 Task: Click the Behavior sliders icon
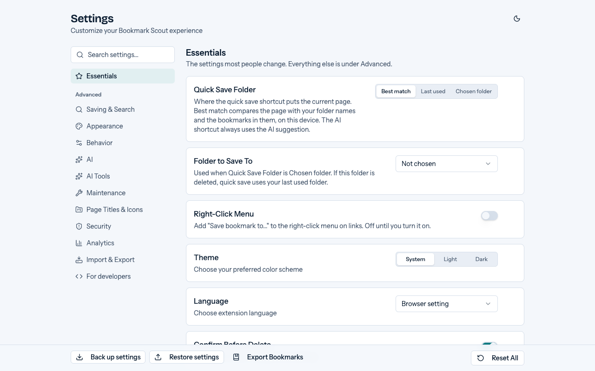click(79, 143)
